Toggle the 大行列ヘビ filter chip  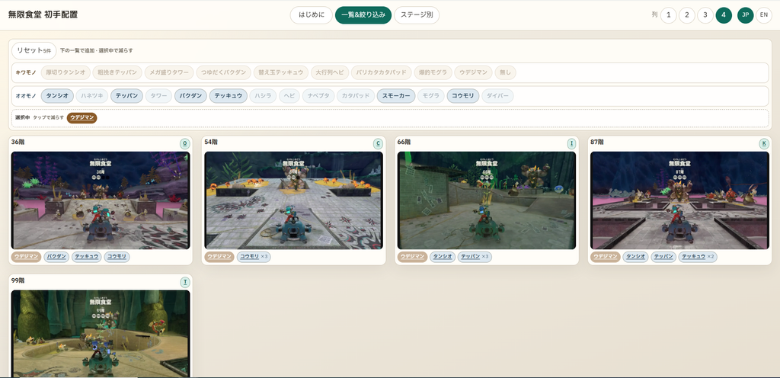pyautogui.click(x=330, y=72)
